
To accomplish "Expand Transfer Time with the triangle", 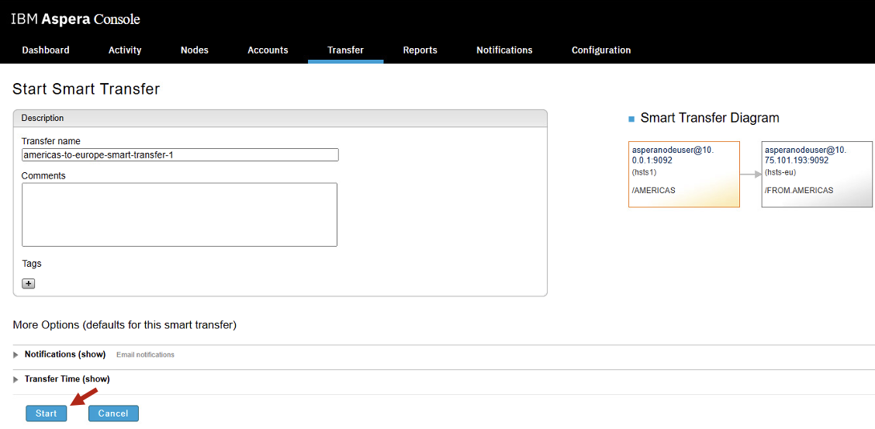I will (x=16, y=379).
